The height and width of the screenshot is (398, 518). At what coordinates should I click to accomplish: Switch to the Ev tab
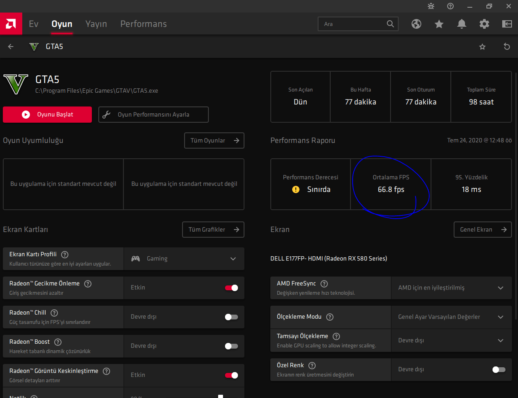click(x=34, y=24)
